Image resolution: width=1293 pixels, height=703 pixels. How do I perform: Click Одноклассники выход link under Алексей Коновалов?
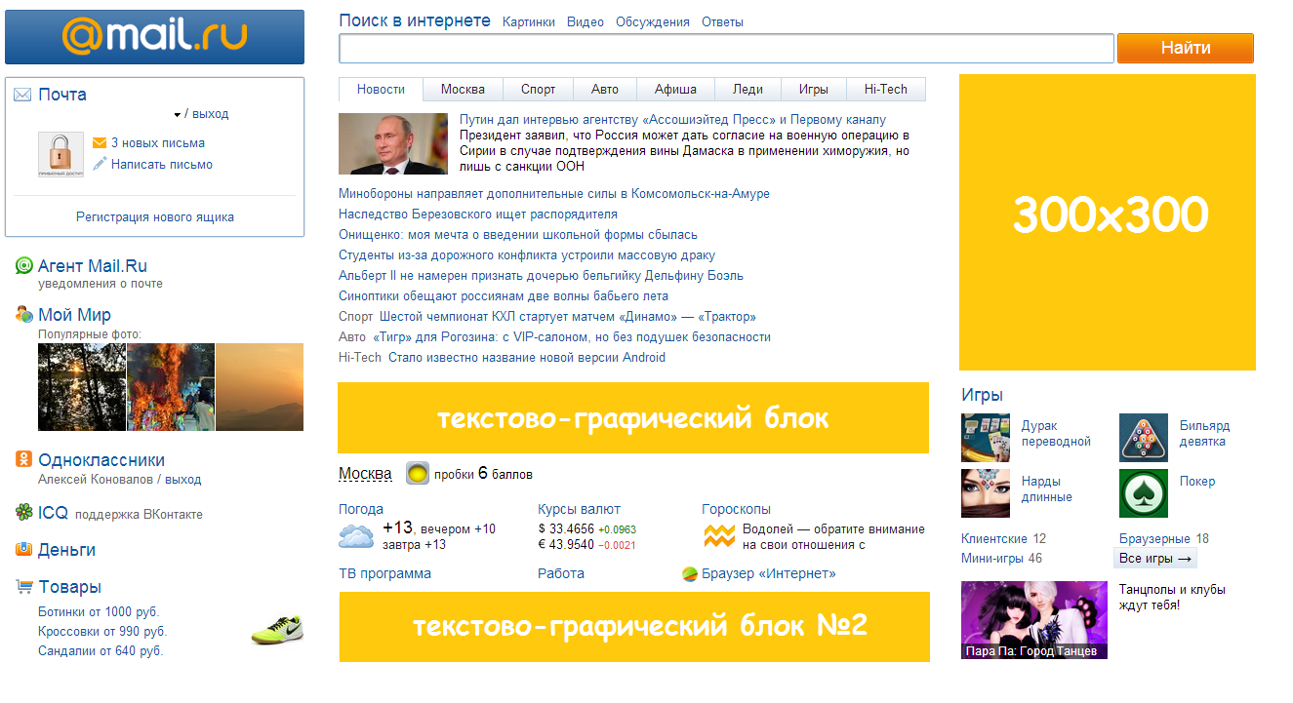[x=183, y=480]
